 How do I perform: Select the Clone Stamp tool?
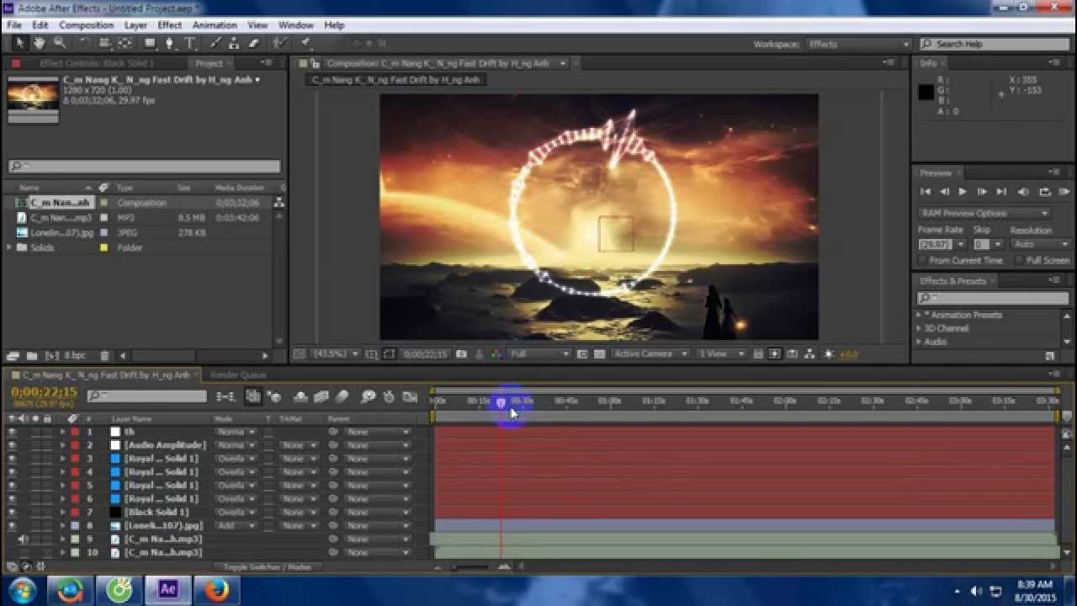click(x=235, y=43)
